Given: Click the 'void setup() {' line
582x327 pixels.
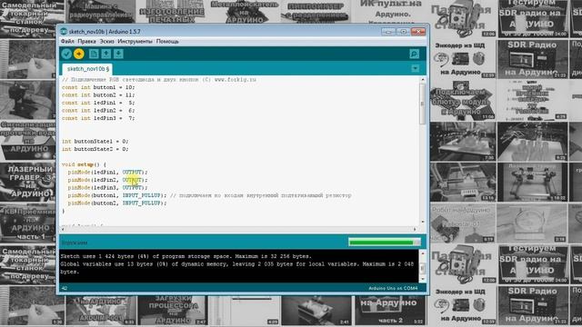Looking at the screenshot, I should (84, 164).
